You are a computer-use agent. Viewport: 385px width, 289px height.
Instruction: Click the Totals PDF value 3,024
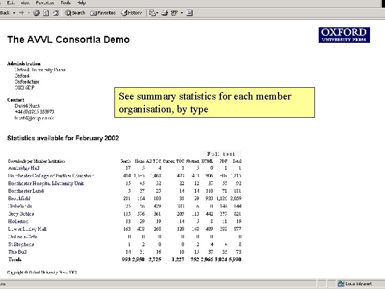(x=221, y=259)
